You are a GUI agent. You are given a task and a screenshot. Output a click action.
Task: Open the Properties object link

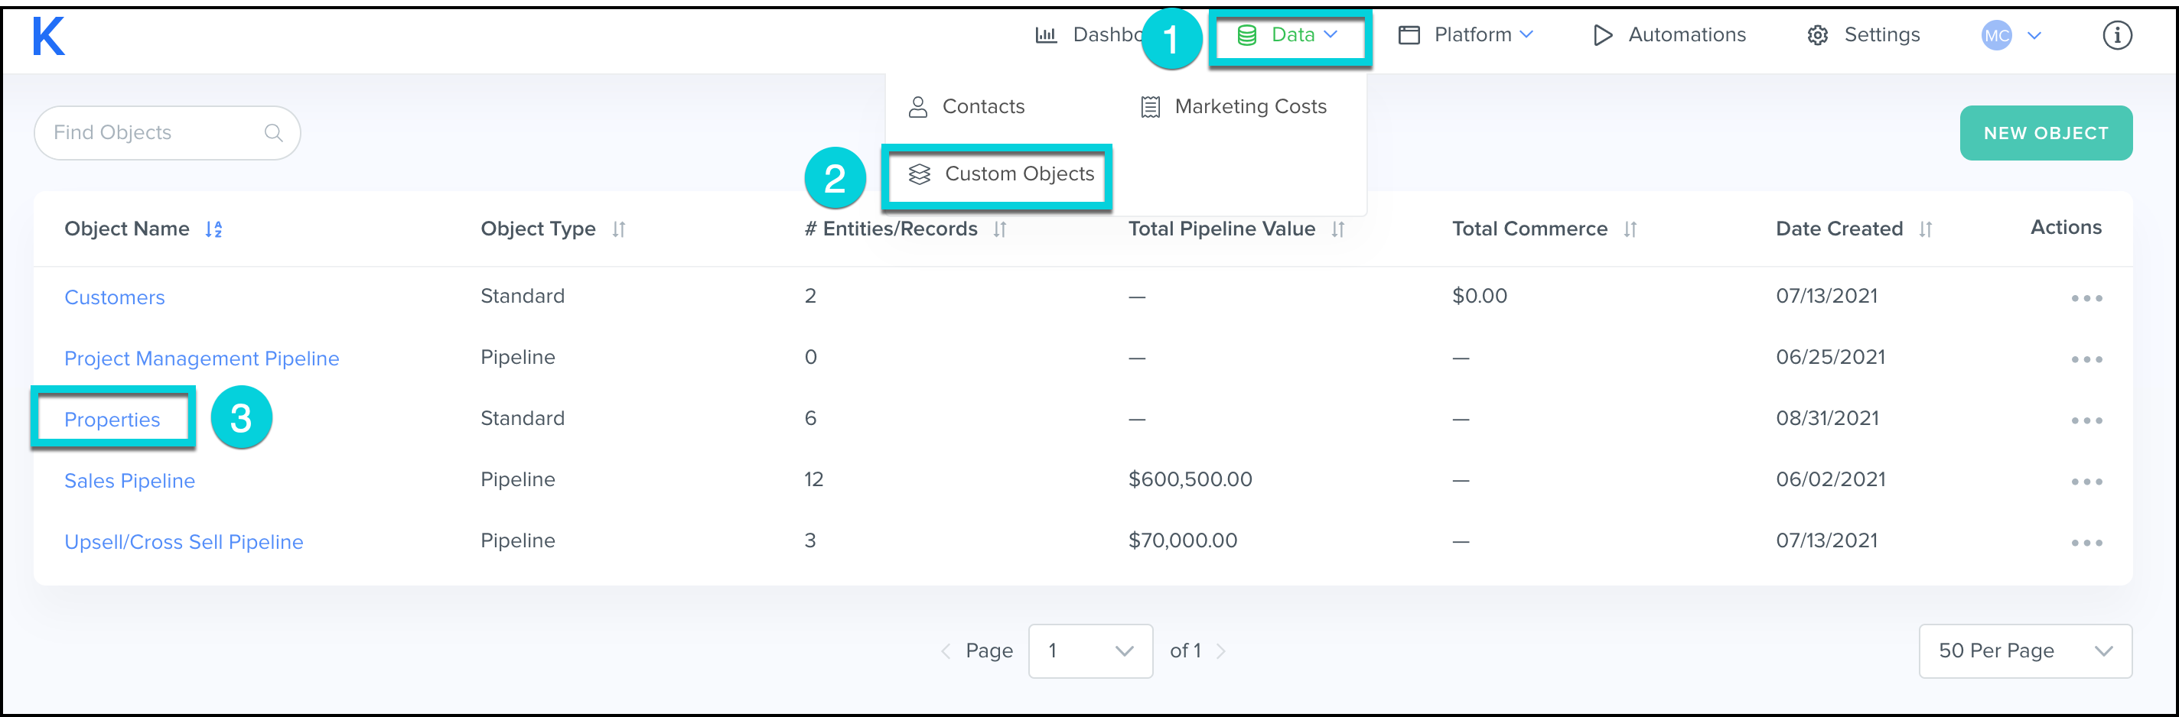coord(112,420)
